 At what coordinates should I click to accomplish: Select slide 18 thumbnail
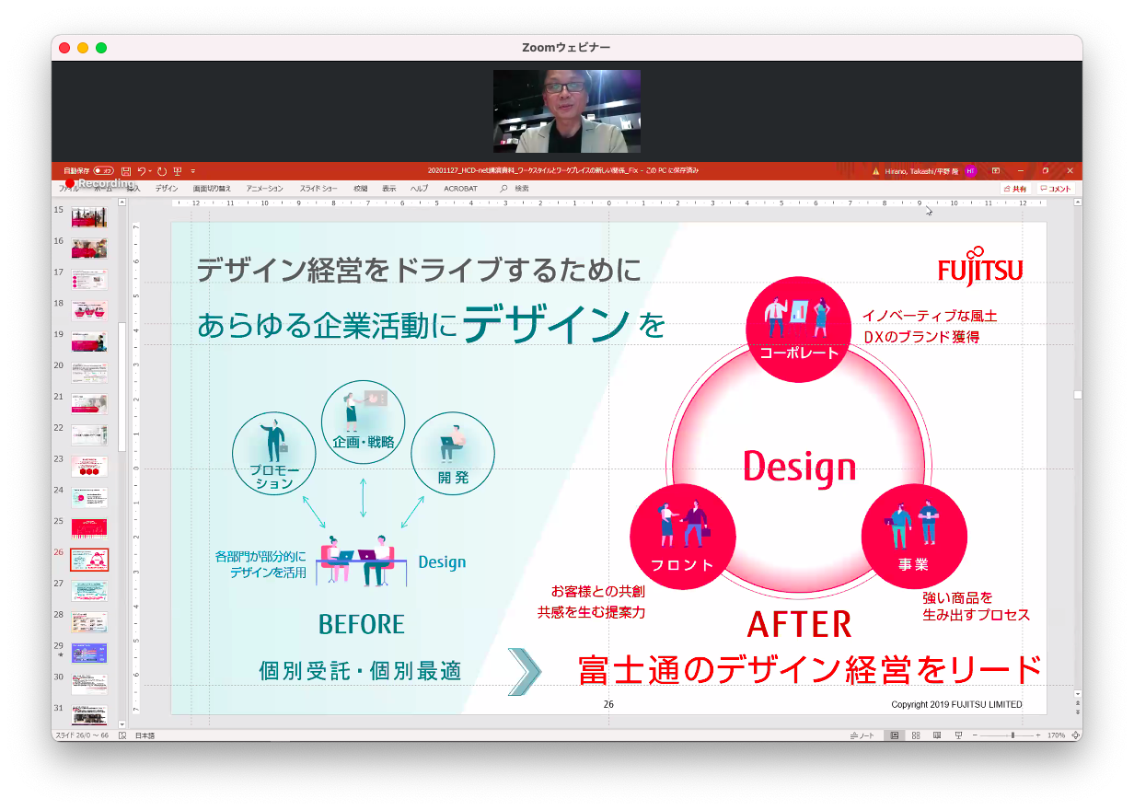tap(89, 311)
